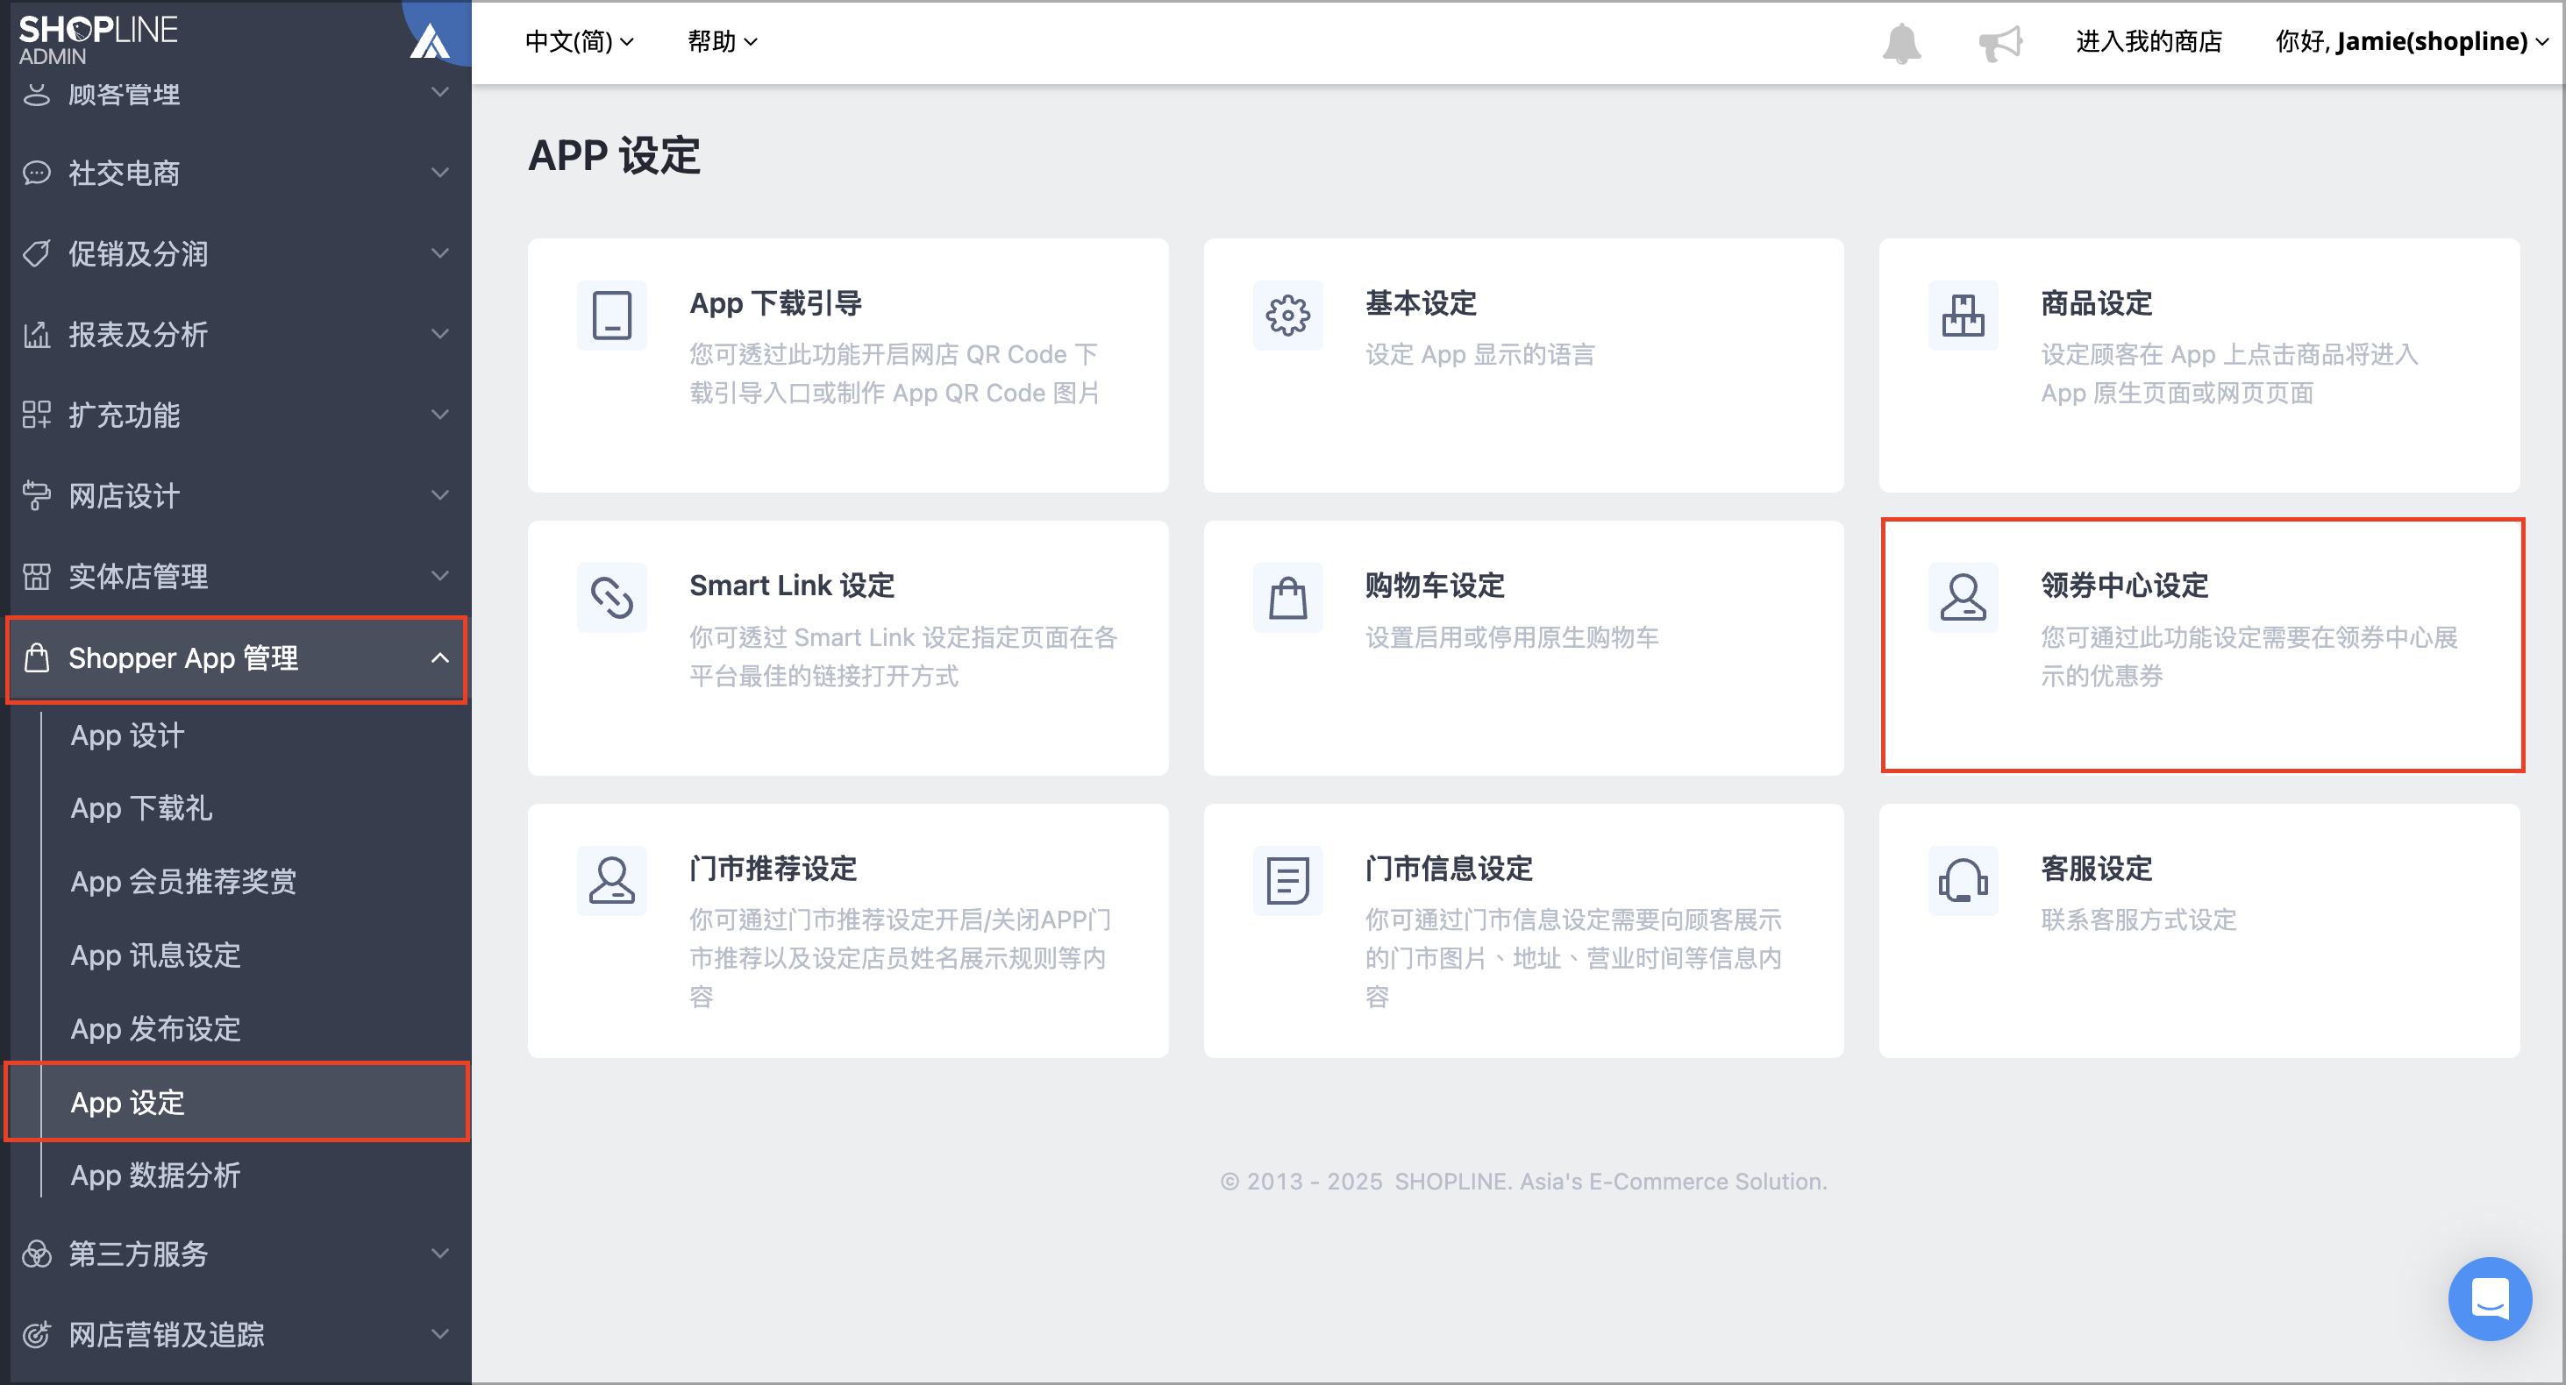Viewport: 2566px width, 1385px height.
Task: Click the 设置启用或停用原生购物车 description text
Action: 1512,637
